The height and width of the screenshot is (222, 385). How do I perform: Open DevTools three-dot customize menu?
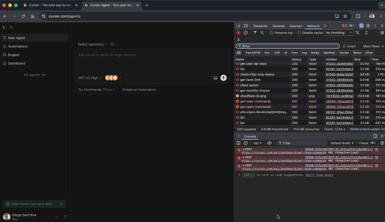pos(375,26)
